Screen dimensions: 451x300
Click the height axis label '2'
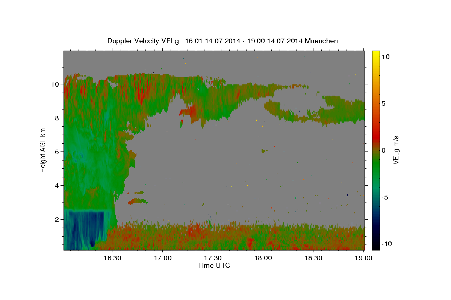pos(58,219)
